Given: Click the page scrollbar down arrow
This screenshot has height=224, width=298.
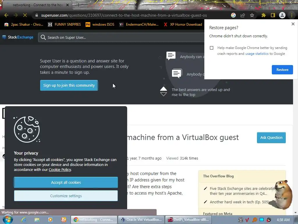Looking at the screenshot, I should click(x=296, y=213).
